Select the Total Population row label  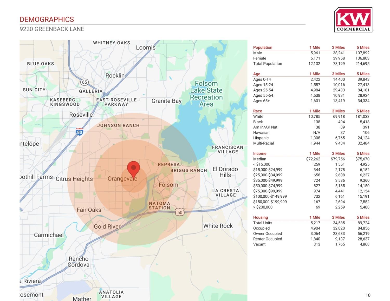[x=268, y=64]
